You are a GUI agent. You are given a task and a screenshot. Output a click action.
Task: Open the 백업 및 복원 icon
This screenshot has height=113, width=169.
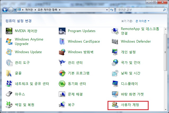click(x=9, y=105)
